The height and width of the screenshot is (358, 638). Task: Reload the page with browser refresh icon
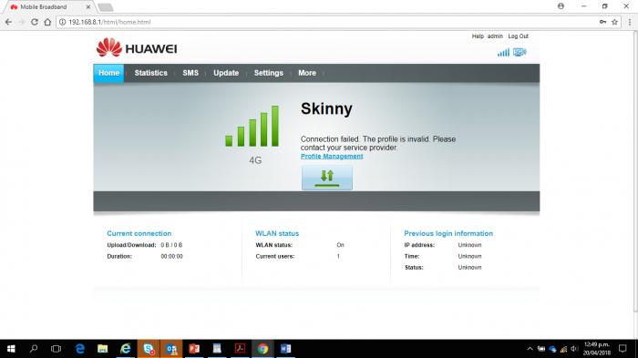35,22
